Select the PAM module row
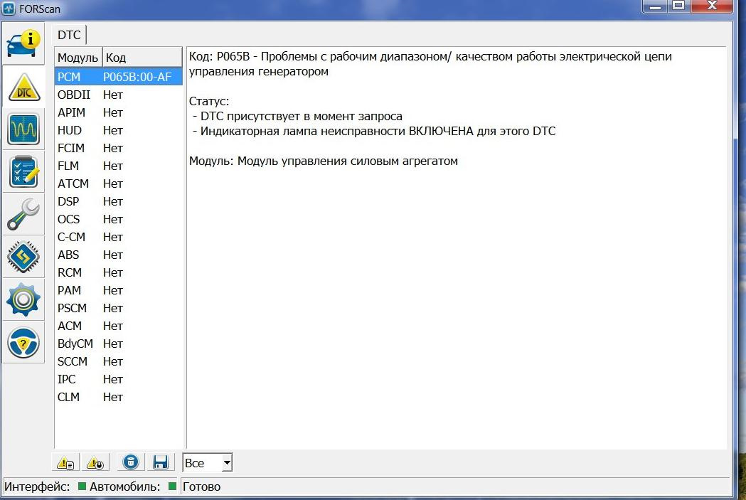746x500 pixels. click(x=119, y=290)
